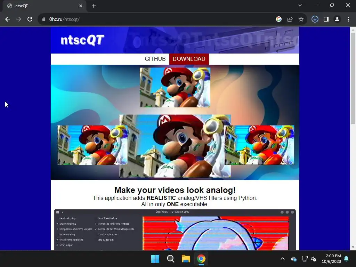Click the 'Make your videos look analog!' heading
The height and width of the screenshot is (267, 356).
tap(175, 190)
